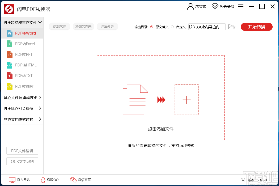Click the 开始转换 button
This screenshot has width=279, height=186.
[x=256, y=27]
